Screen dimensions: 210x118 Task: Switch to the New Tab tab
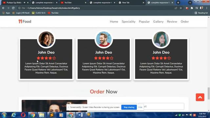131,3
